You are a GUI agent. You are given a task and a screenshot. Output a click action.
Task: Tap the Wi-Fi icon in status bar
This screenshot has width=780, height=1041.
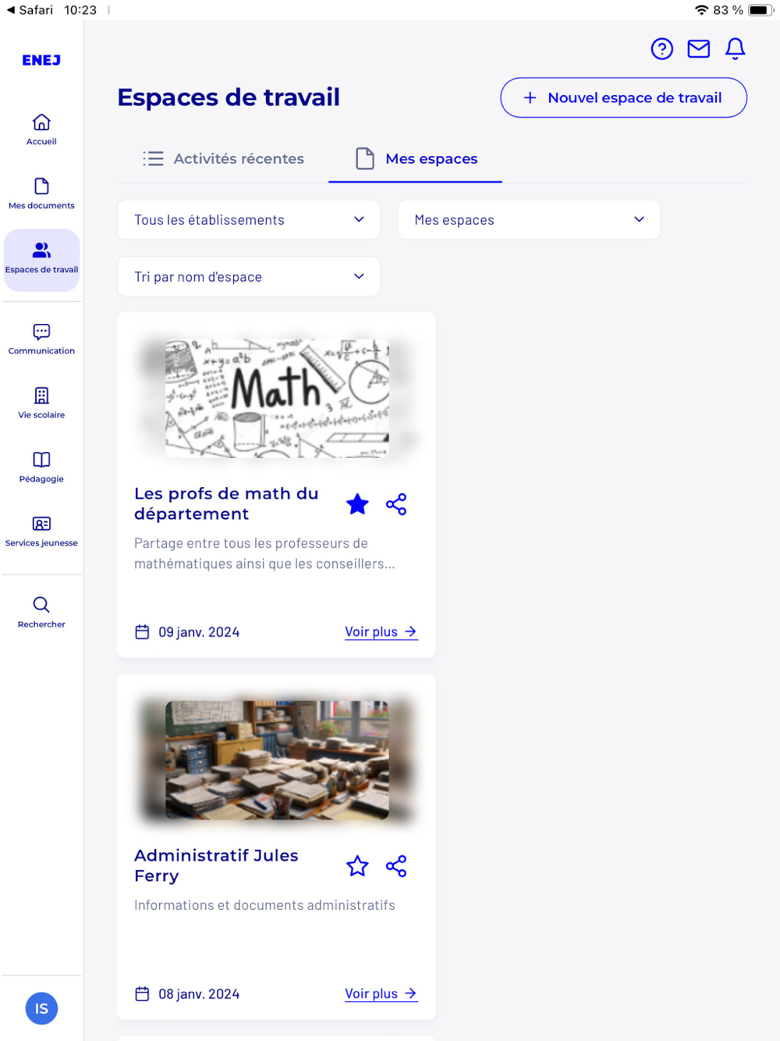(701, 10)
